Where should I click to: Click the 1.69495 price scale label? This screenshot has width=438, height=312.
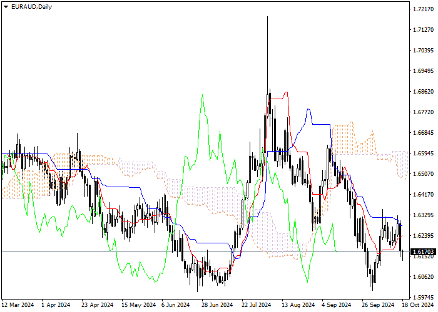point(423,71)
